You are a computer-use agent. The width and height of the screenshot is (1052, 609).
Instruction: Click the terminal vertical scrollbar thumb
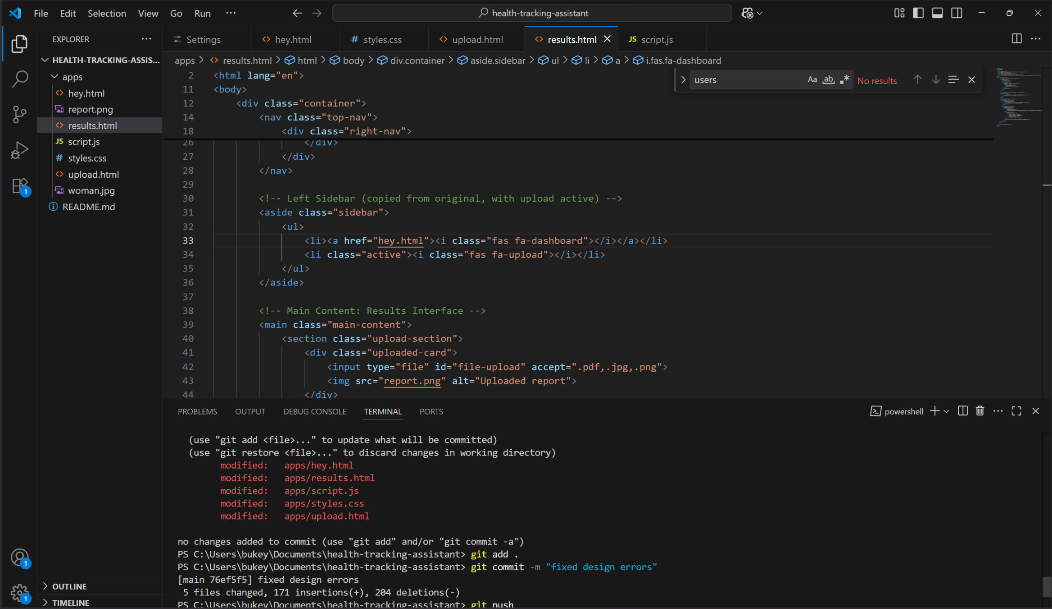tap(1047, 586)
